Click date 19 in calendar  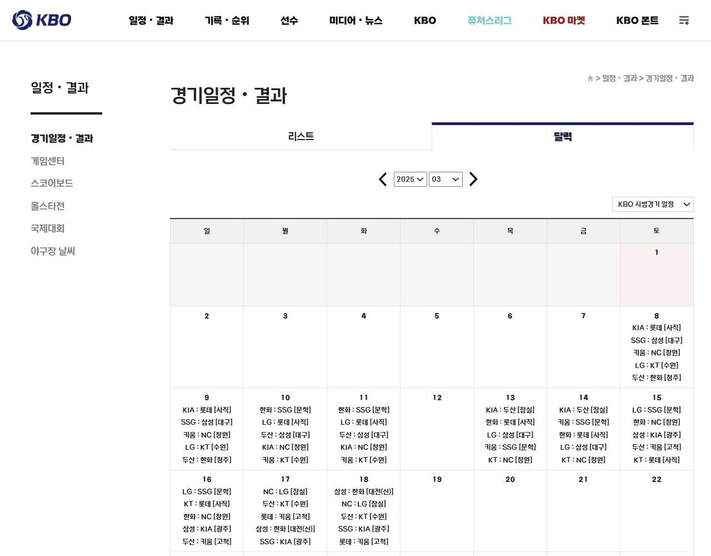437,479
